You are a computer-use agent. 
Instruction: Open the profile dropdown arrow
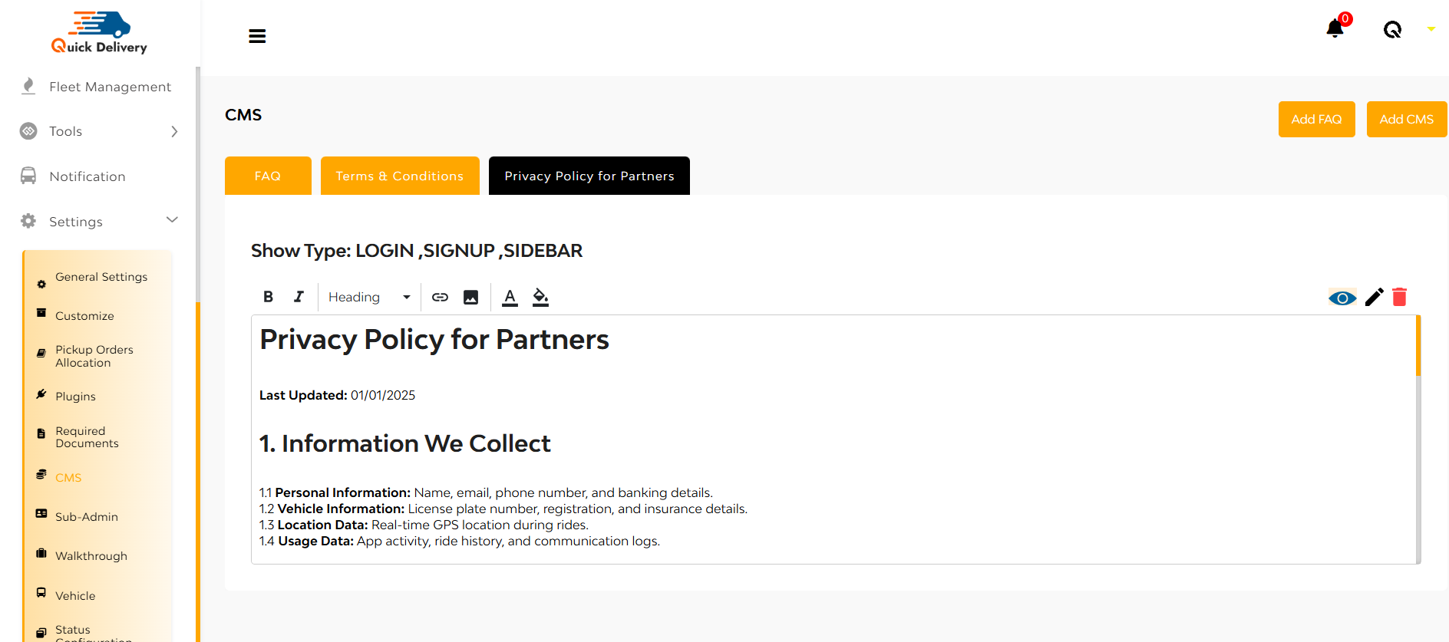tap(1431, 29)
